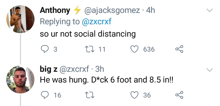Open dropdown chevron on big z's tweet
The height and width of the screenshot is (106, 220).
coord(210,70)
